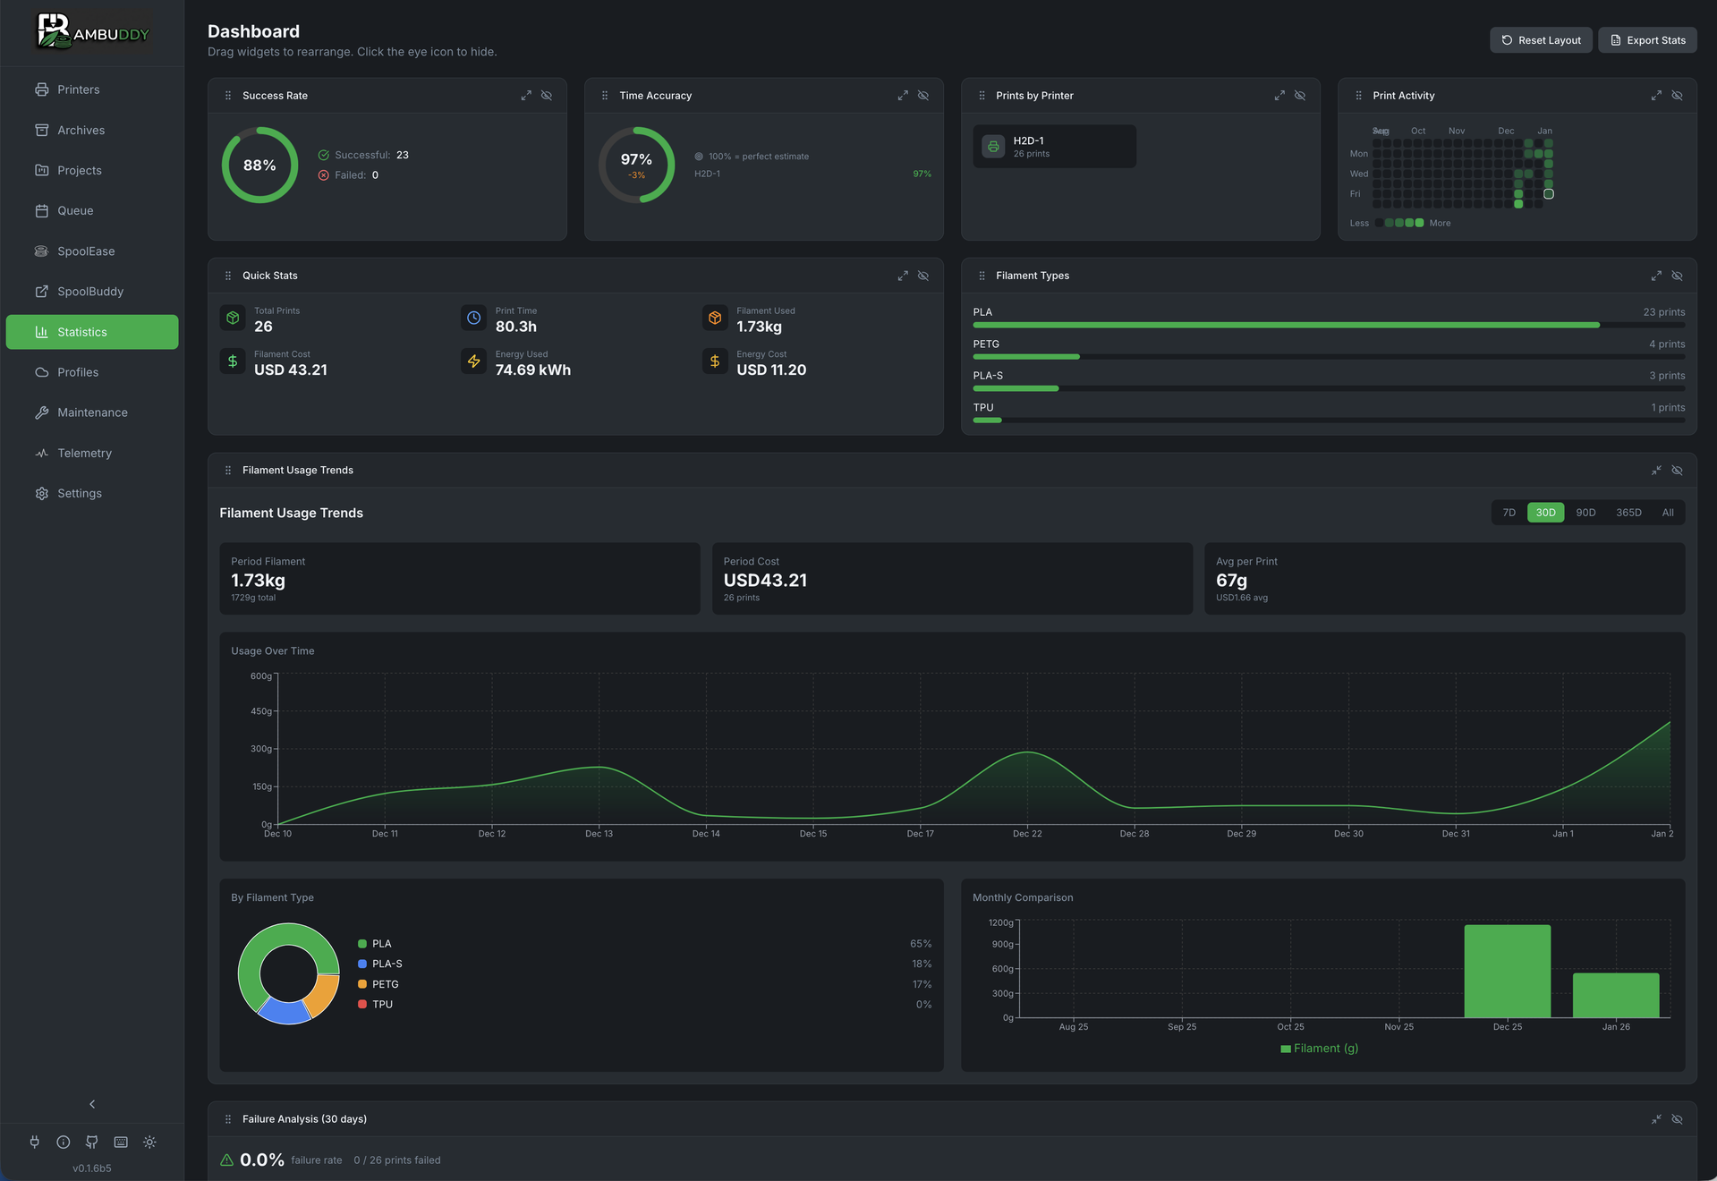Select the H2D-1 printer card

coord(1054,146)
